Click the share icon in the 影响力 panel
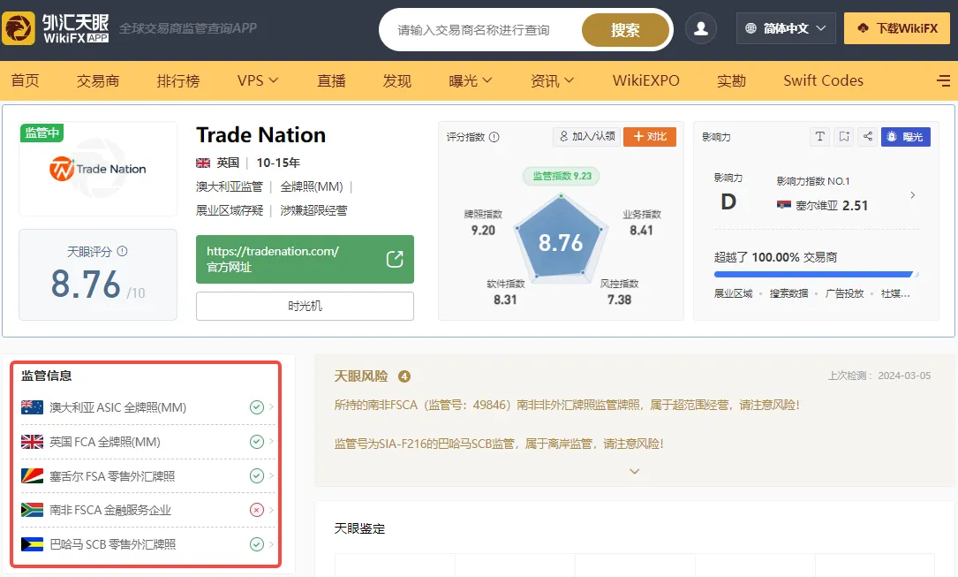 pos(868,136)
